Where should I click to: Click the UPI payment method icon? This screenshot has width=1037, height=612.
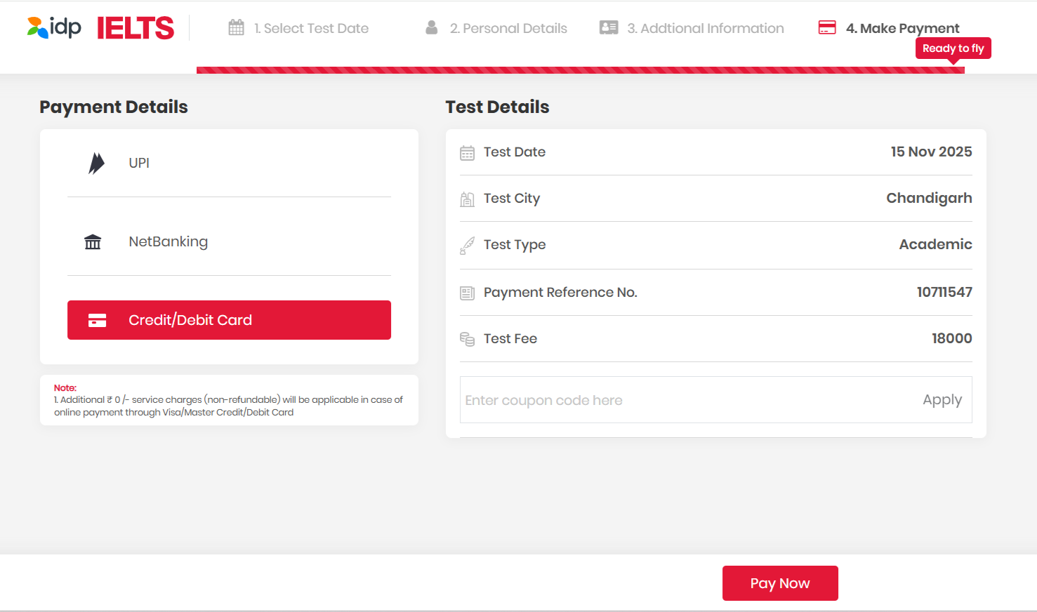tap(95, 162)
